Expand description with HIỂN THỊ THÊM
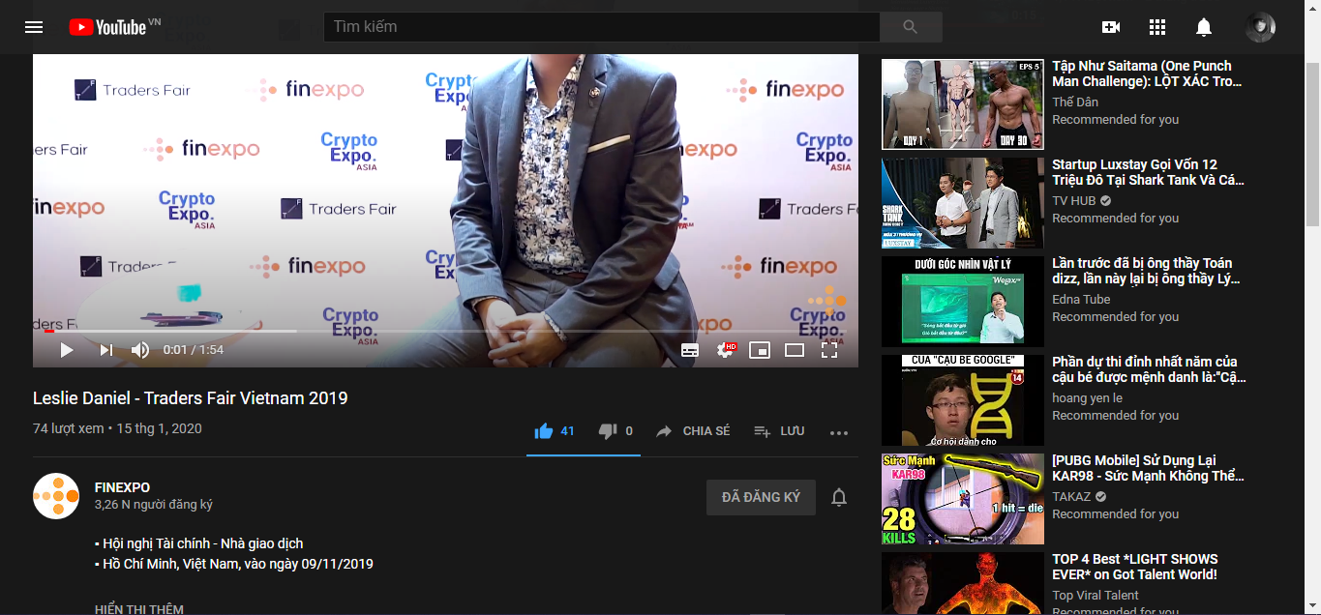Viewport: 1321px width, 615px height. point(139,609)
